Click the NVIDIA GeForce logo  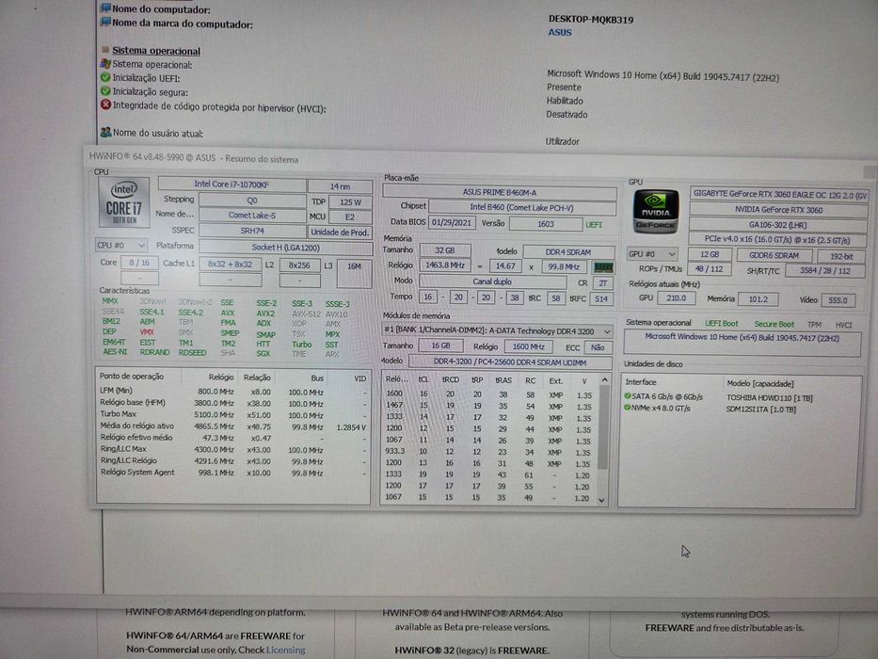click(655, 211)
